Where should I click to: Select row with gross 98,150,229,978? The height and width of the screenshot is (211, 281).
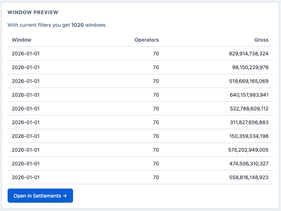pos(140,67)
